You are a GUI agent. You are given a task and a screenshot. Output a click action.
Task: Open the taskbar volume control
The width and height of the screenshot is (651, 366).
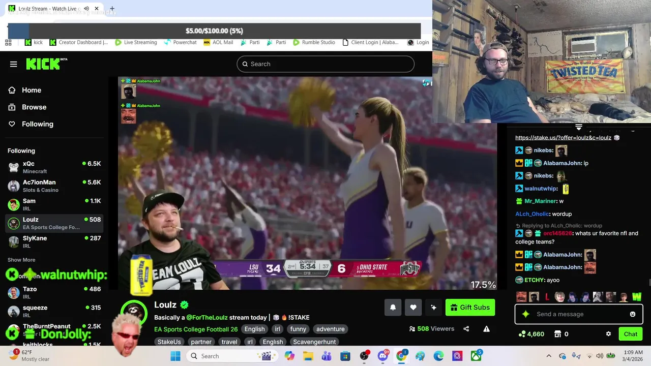point(600,356)
